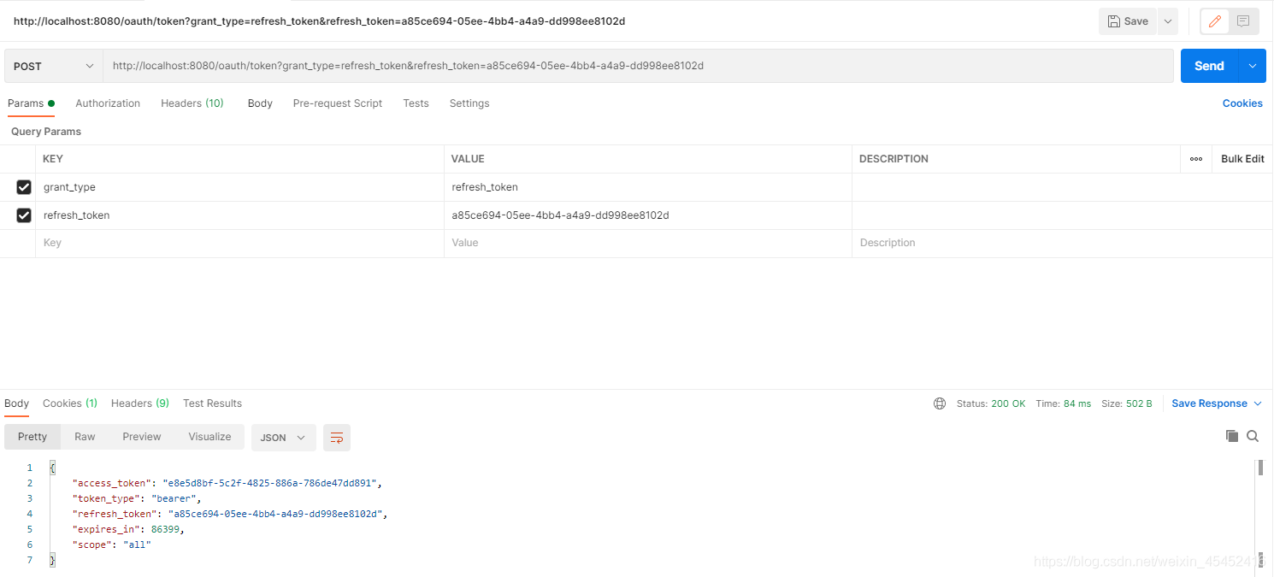Screen dimensions: 1274x577
Task: Click the empty Value input field
Action: (648, 244)
